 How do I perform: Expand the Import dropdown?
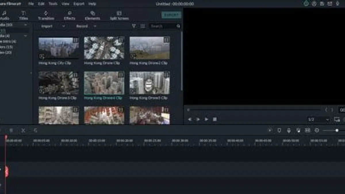53,26
